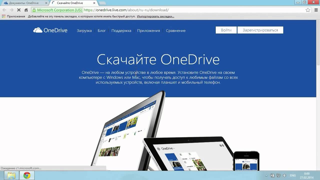This screenshot has width=320, height=180.
Task: Open a new browser tab
Action: pos(102,3)
